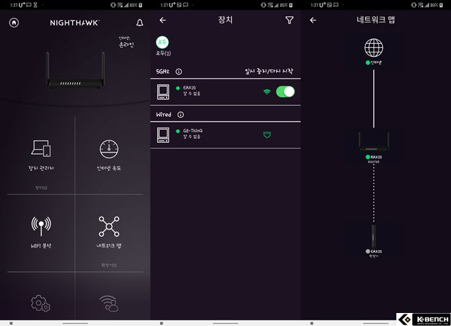Tap the 모두(2) label under the filter
The image size is (451, 326).
coord(163,53)
